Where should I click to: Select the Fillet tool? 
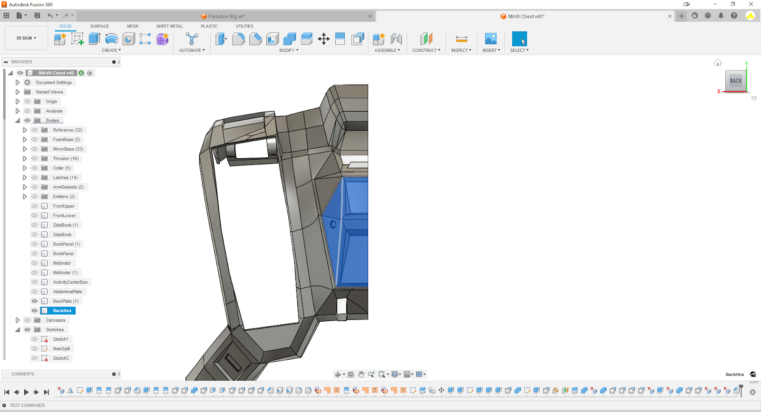click(x=238, y=39)
